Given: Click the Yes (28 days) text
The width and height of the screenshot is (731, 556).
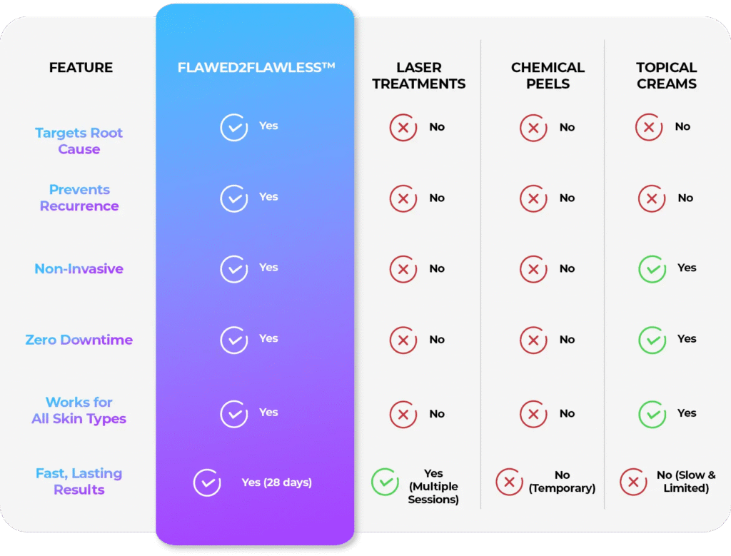Looking at the screenshot, I should point(276,482).
